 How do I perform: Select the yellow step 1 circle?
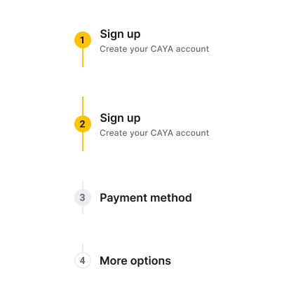83,40
